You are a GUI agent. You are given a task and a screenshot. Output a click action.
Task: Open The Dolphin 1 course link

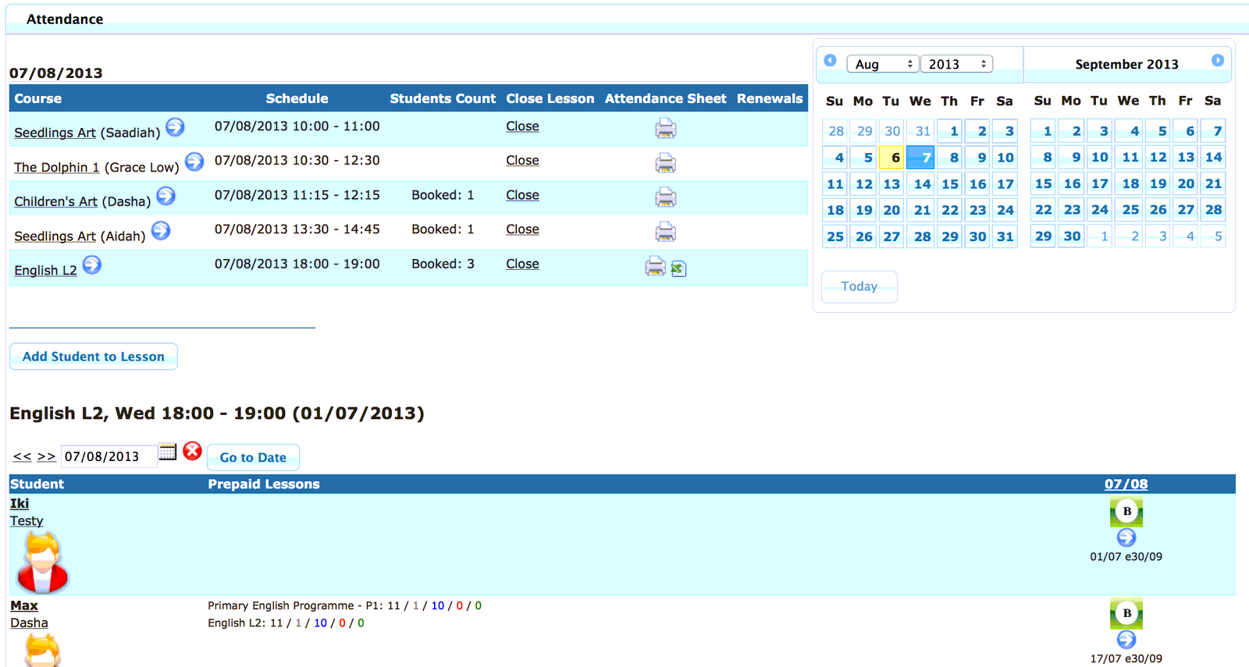click(x=57, y=168)
